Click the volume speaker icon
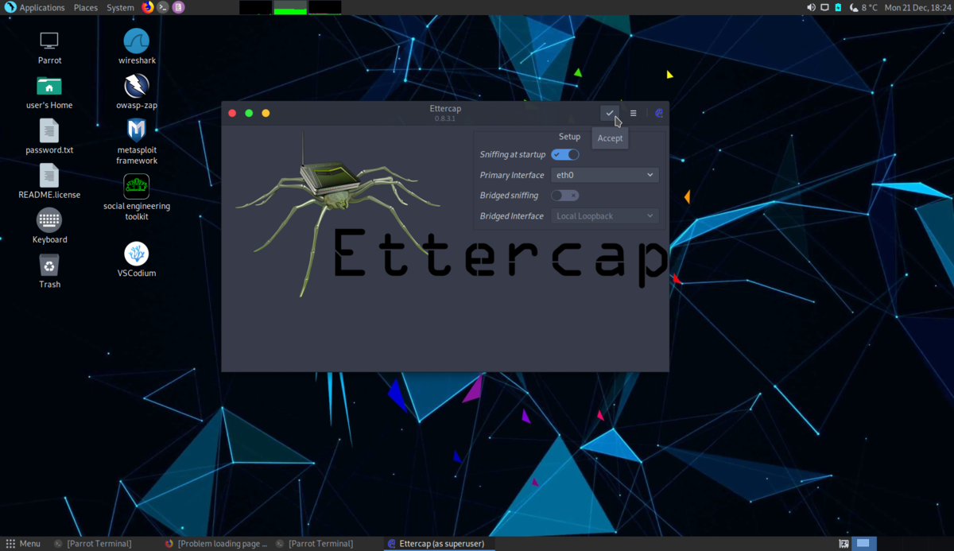Image resolution: width=954 pixels, height=551 pixels. coord(811,7)
